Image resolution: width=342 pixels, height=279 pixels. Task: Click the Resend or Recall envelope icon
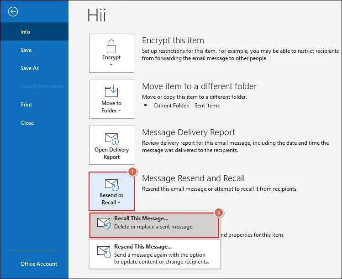click(x=112, y=185)
